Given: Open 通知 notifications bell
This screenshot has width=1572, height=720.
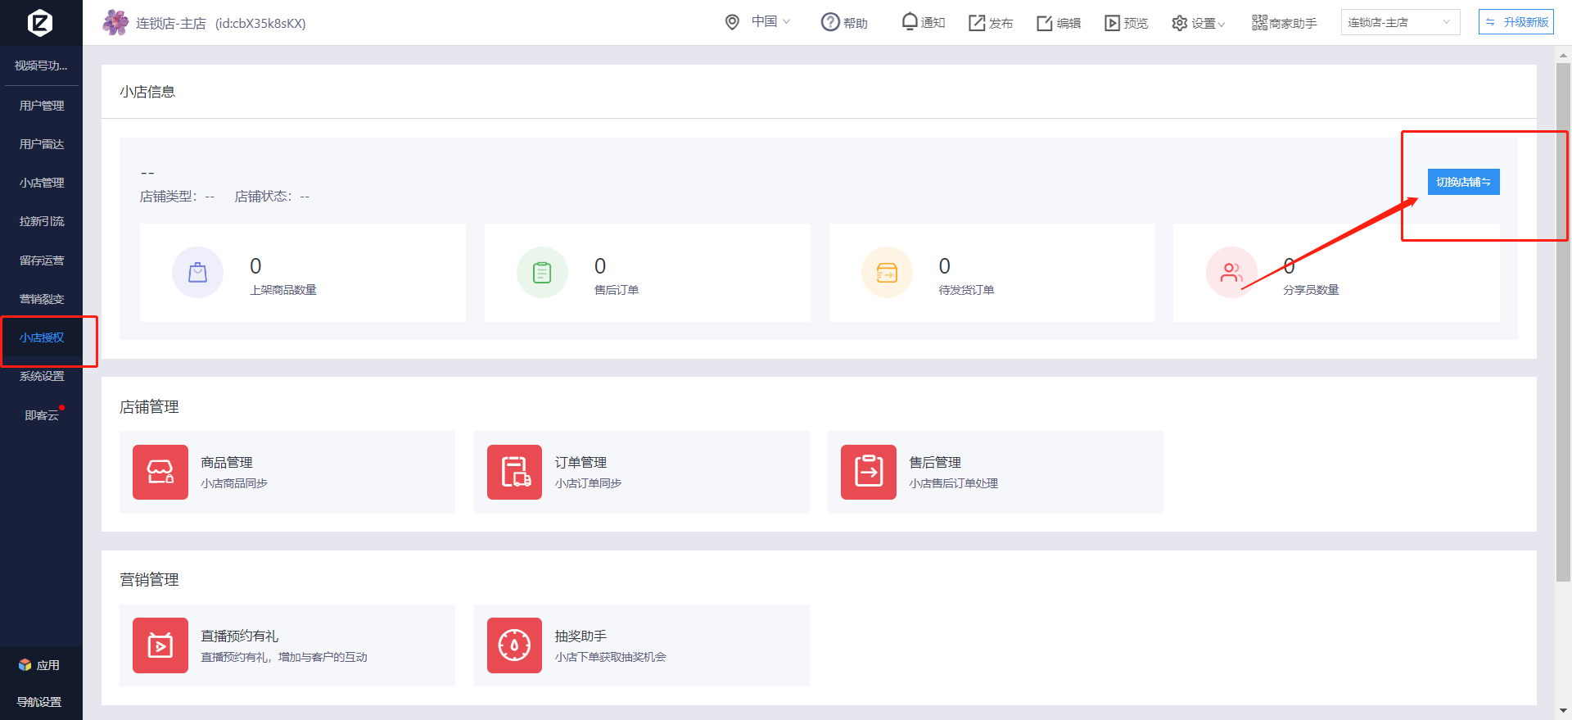Looking at the screenshot, I should click(x=910, y=21).
